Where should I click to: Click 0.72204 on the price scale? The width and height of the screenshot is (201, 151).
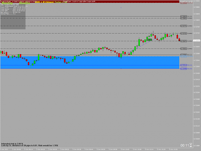tap(197, 112)
